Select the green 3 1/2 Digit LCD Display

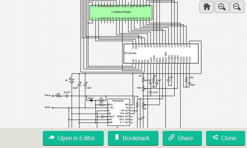[x=121, y=12]
